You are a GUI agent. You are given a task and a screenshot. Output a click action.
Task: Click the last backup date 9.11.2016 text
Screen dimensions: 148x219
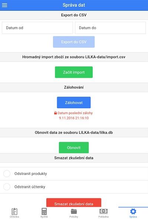pyautogui.click(x=74, y=118)
